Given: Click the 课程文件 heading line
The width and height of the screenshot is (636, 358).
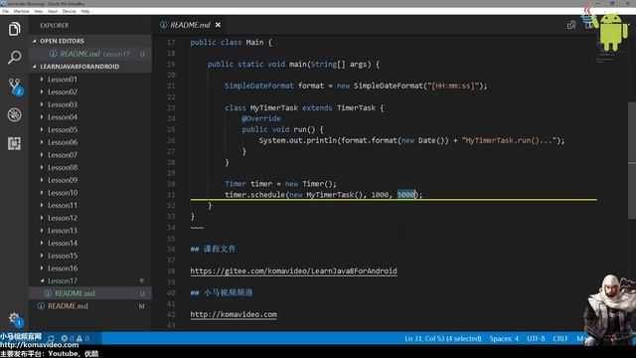Looking at the screenshot, I should (x=213, y=250).
